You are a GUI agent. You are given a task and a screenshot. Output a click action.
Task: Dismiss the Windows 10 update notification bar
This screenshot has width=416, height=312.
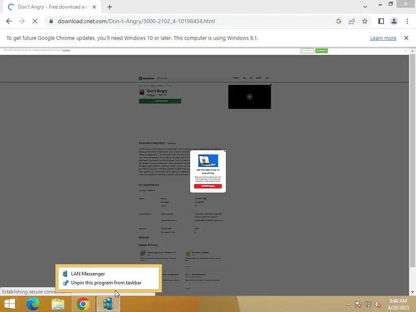406,38
